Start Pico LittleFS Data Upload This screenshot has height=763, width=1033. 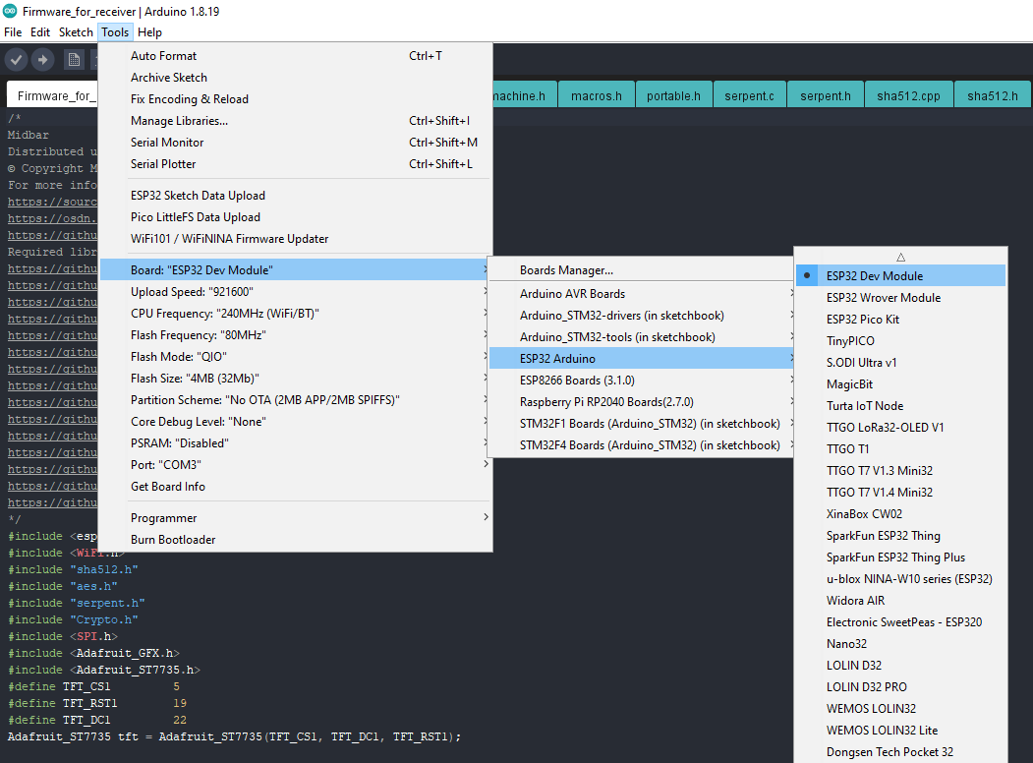tap(296, 217)
